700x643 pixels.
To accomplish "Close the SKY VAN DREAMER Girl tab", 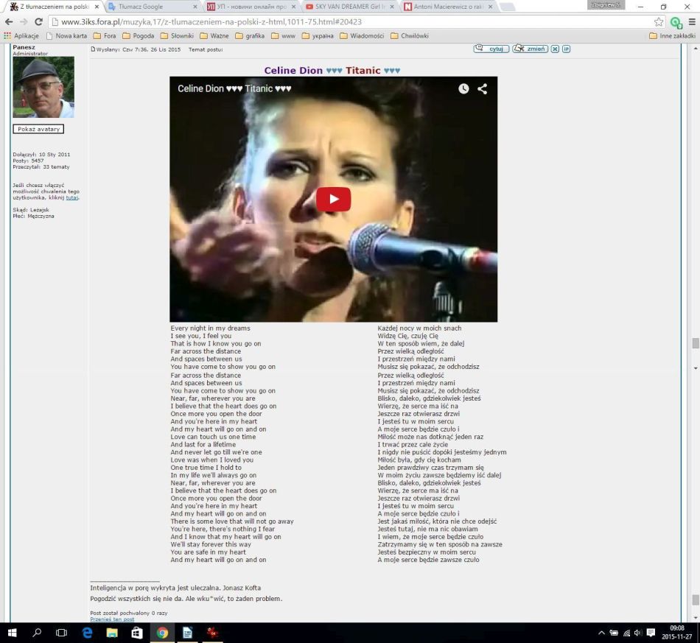I will 392,7.
